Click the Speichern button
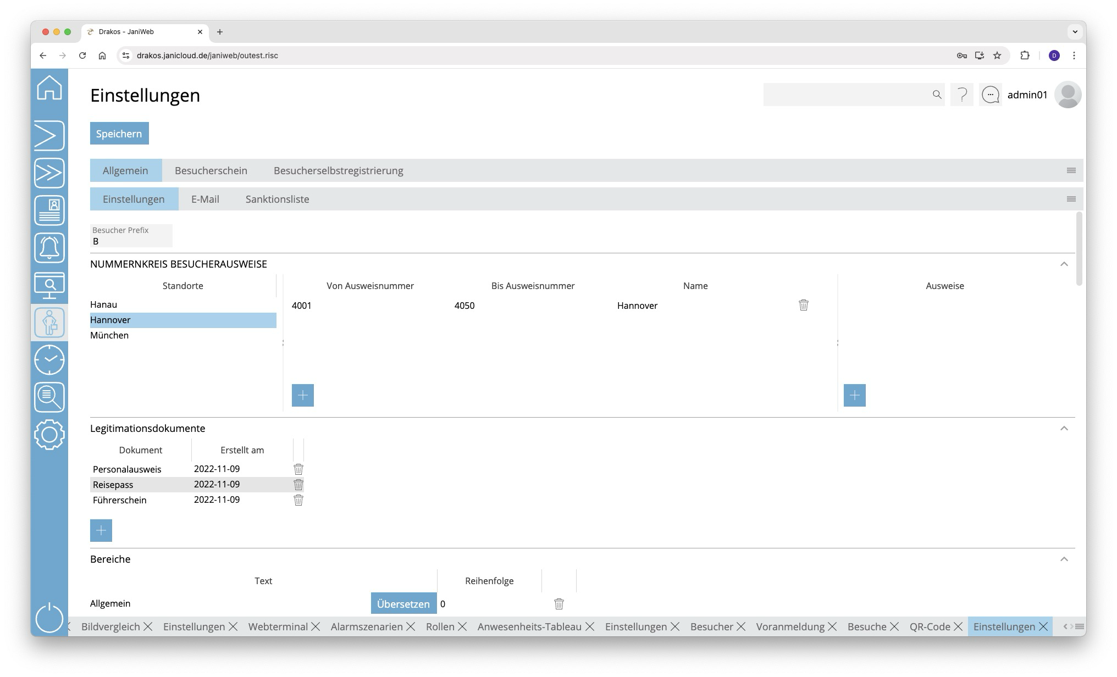This screenshot has width=1117, height=677. coord(119,134)
